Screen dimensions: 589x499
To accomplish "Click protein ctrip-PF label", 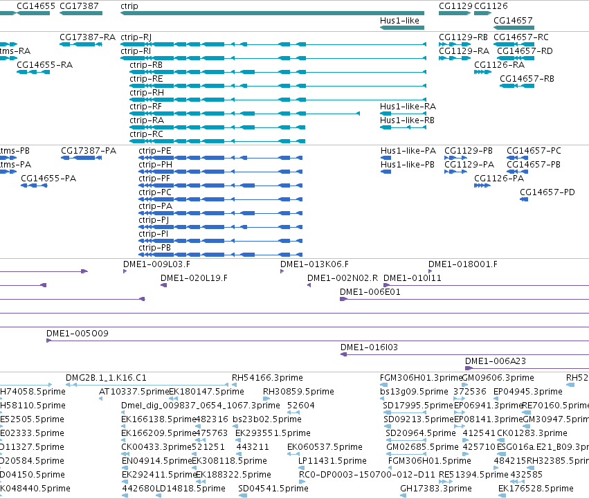I will pyautogui.click(x=154, y=179).
